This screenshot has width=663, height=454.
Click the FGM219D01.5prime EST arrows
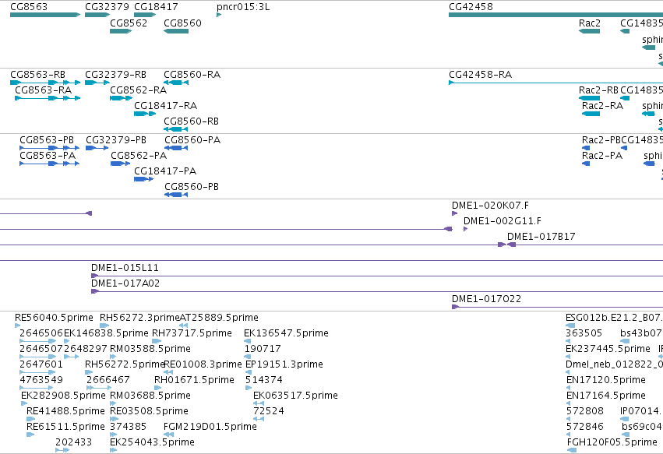[169, 435]
